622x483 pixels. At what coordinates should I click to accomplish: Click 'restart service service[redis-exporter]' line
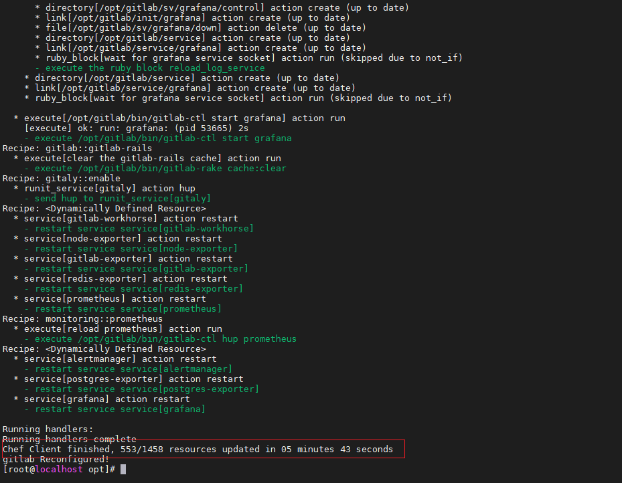point(134,289)
